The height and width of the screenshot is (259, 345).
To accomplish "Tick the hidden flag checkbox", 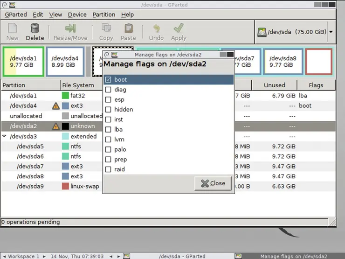I will (x=108, y=110).
